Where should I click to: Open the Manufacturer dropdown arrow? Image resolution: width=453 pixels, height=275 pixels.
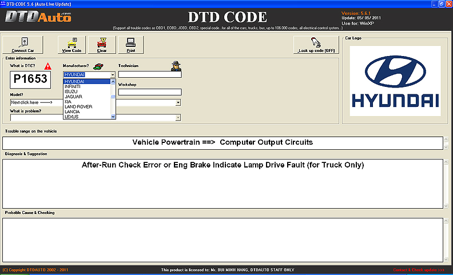pos(113,75)
